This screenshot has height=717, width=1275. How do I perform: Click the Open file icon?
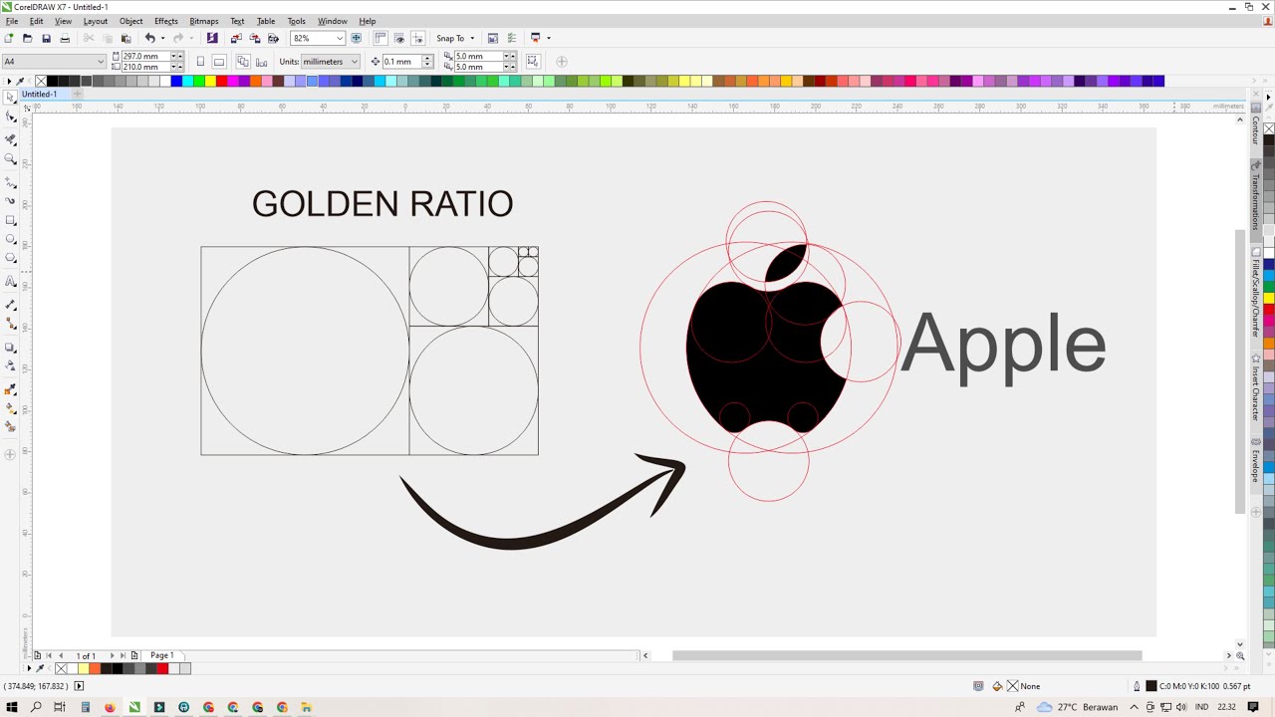(x=27, y=38)
